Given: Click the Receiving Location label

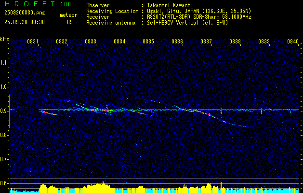Looking at the screenshot, I should 112,11.
